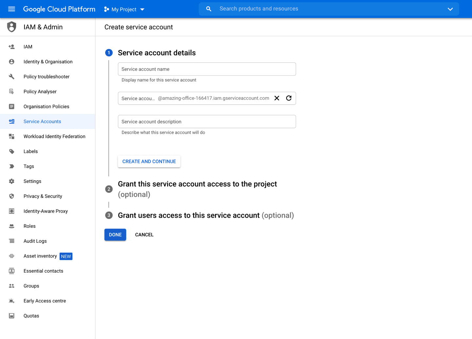This screenshot has height=339, width=472.
Task: Open Labels in sidebar
Action: coord(48,152)
